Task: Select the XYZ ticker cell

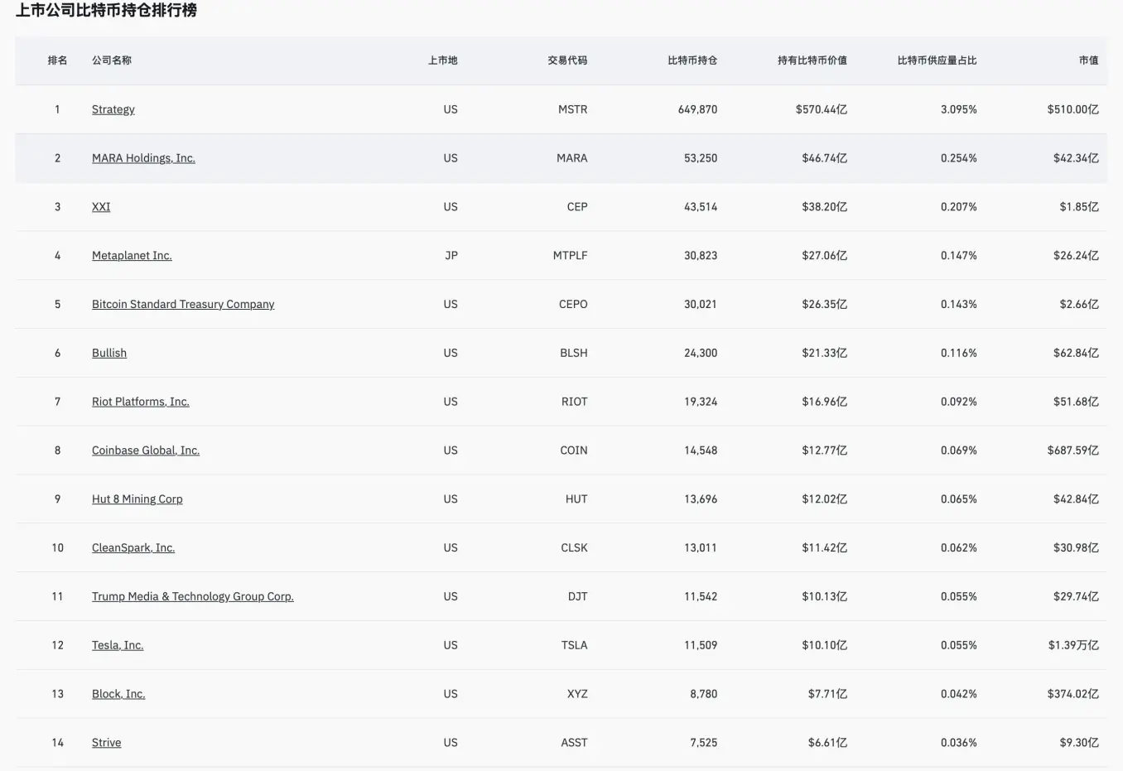Action: 577,694
